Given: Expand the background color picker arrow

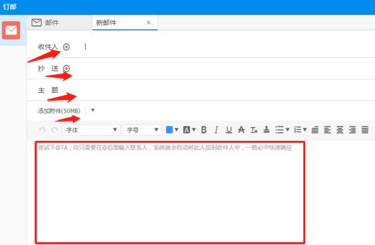Looking at the screenshot, I should tap(194, 130).
